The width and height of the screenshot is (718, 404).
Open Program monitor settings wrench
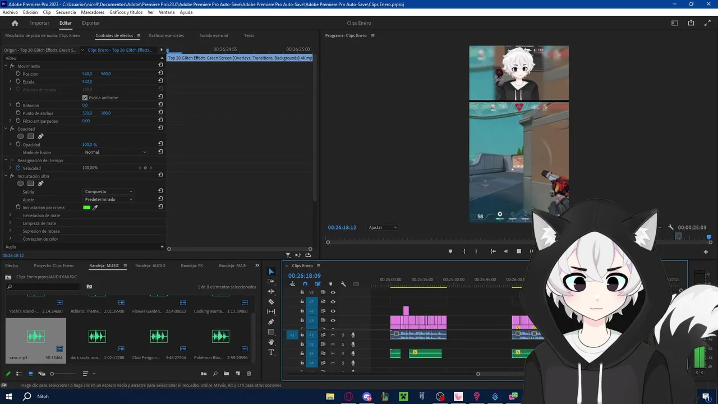(x=670, y=227)
